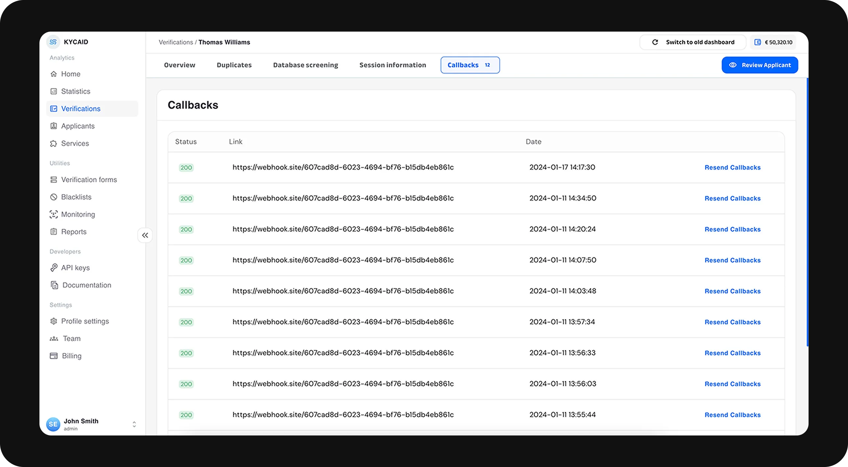The image size is (848, 467).
Task: Select Callbacks tab with badge 12
Action: coord(469,65)
